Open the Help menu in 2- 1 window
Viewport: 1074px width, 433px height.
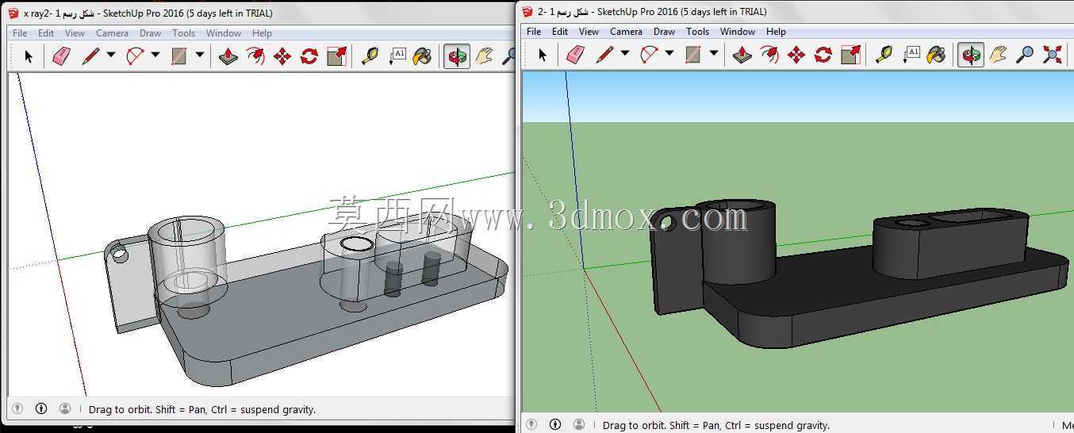(776, 32)
